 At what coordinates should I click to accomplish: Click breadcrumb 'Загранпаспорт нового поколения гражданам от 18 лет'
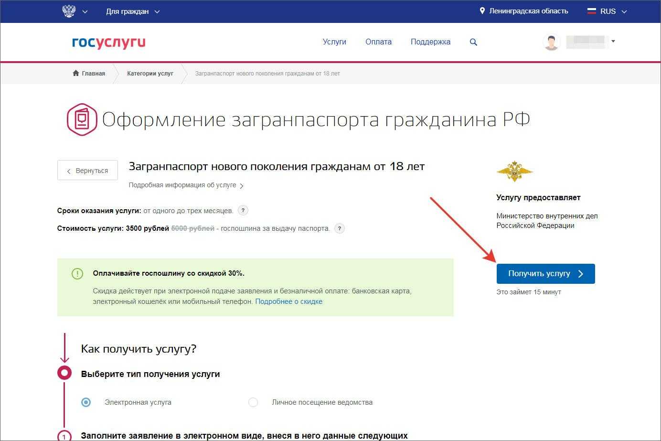(x=267, y=74)
